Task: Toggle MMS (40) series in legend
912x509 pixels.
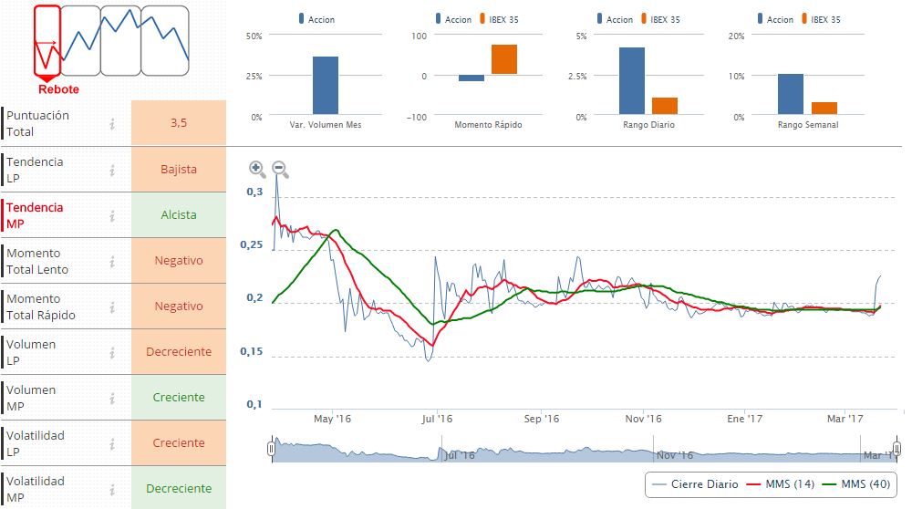Action: click(x=856, y=484)
